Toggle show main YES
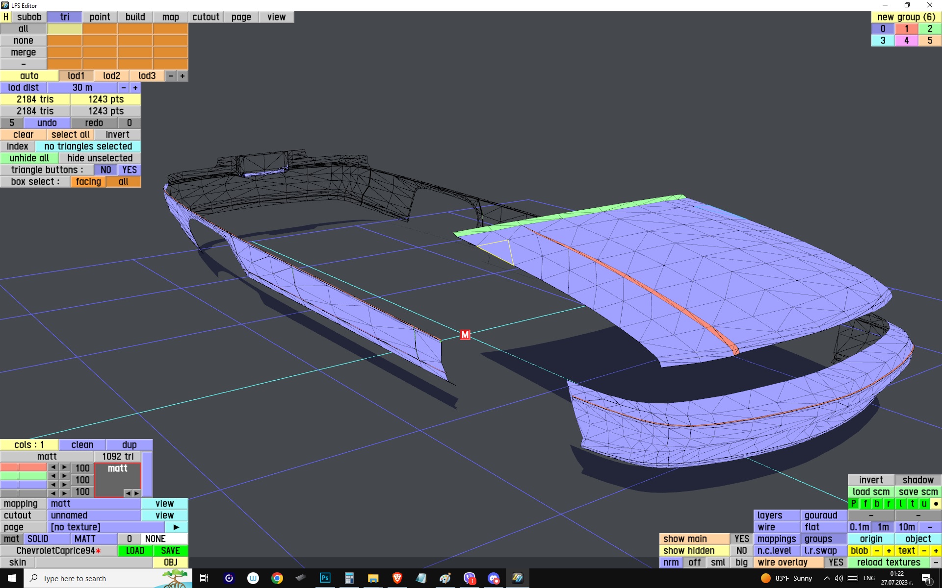Viewport: 942px width, 588px height. pos(741,539)
